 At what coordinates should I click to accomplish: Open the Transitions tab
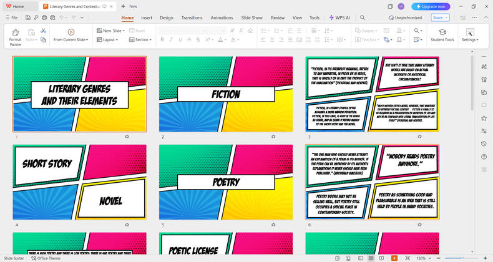pos(192,17)
